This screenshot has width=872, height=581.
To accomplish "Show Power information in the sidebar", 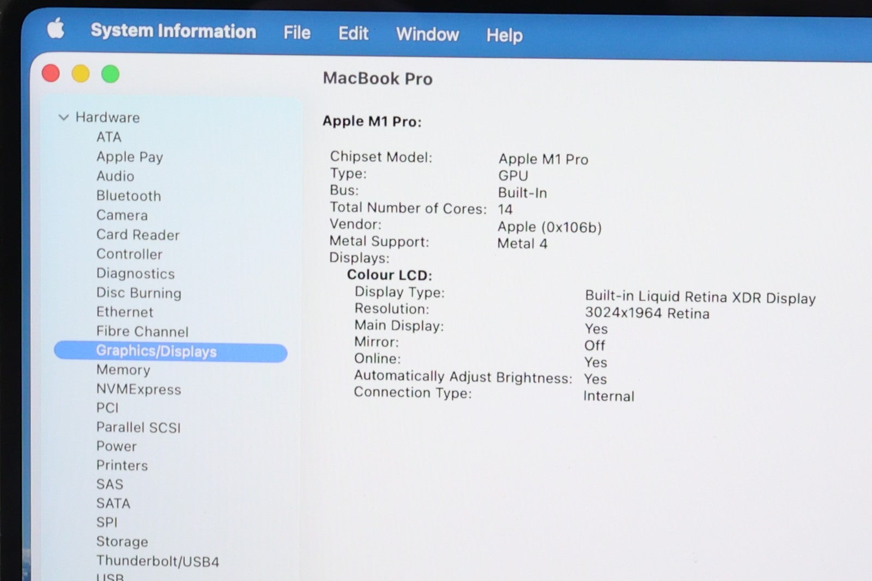I will coord(117,446).
